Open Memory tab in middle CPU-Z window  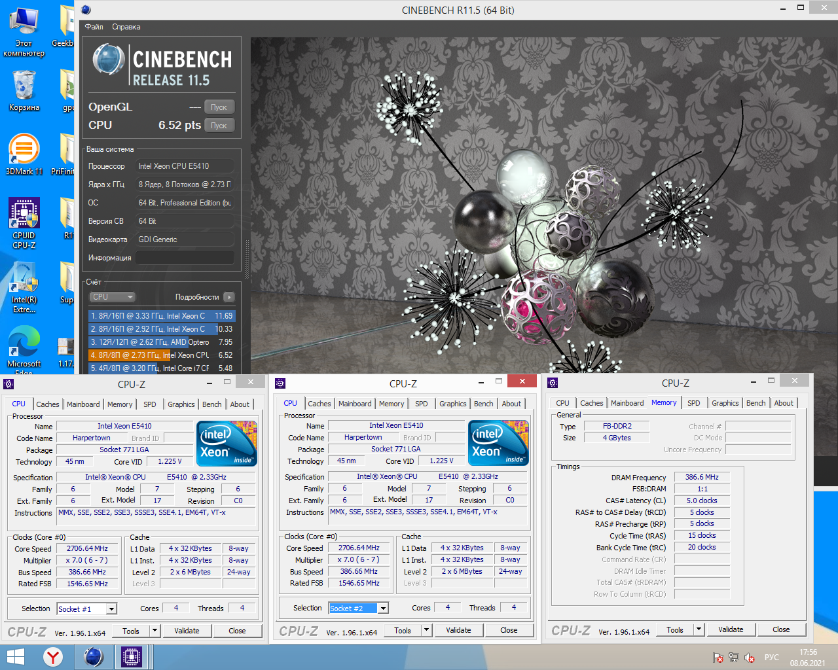click(x=392, y=404)
